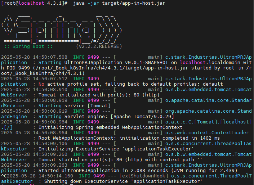Click the '[root@localhost 4.3.1]#' prompt on the top line

click(x=34, y=3)
